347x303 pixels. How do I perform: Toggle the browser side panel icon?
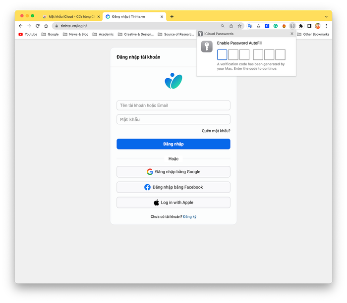tap(309, 26)
